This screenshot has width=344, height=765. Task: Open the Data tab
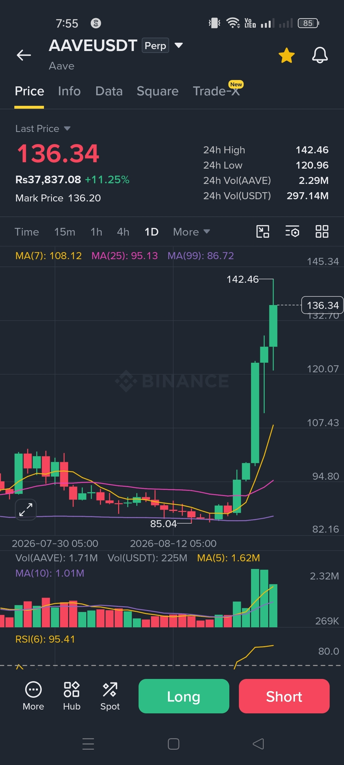click(109, 91)
